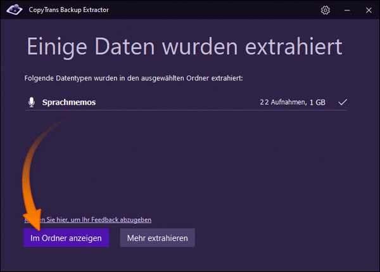
Task: Open settings via the gear icon
Action: click(326, 10)
